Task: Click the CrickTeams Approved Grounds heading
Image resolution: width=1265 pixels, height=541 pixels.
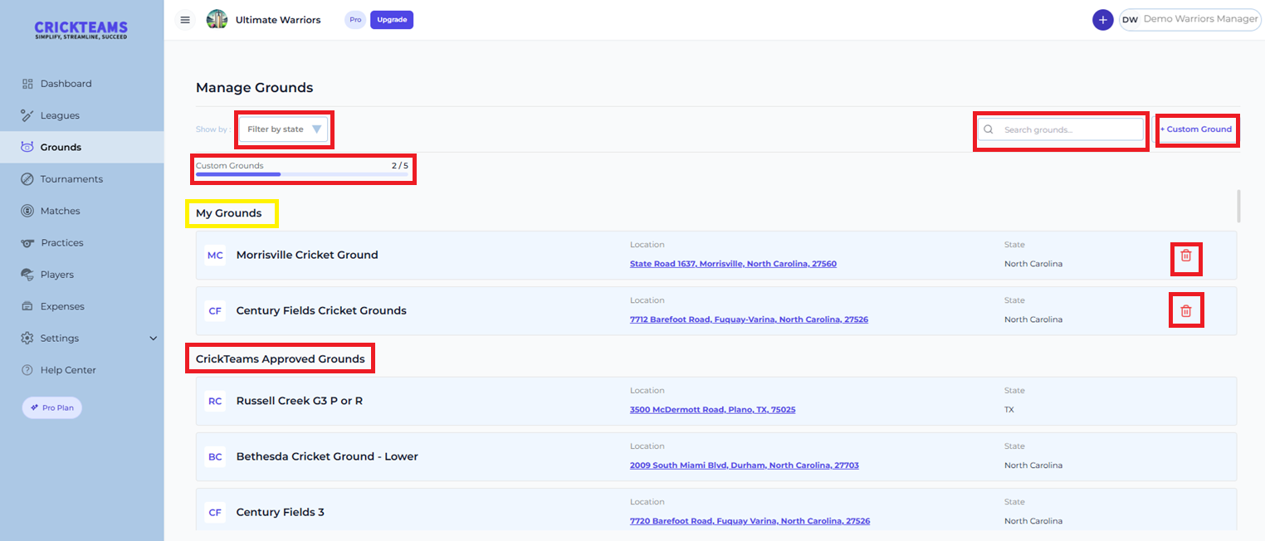Action: tap(280, 359)
